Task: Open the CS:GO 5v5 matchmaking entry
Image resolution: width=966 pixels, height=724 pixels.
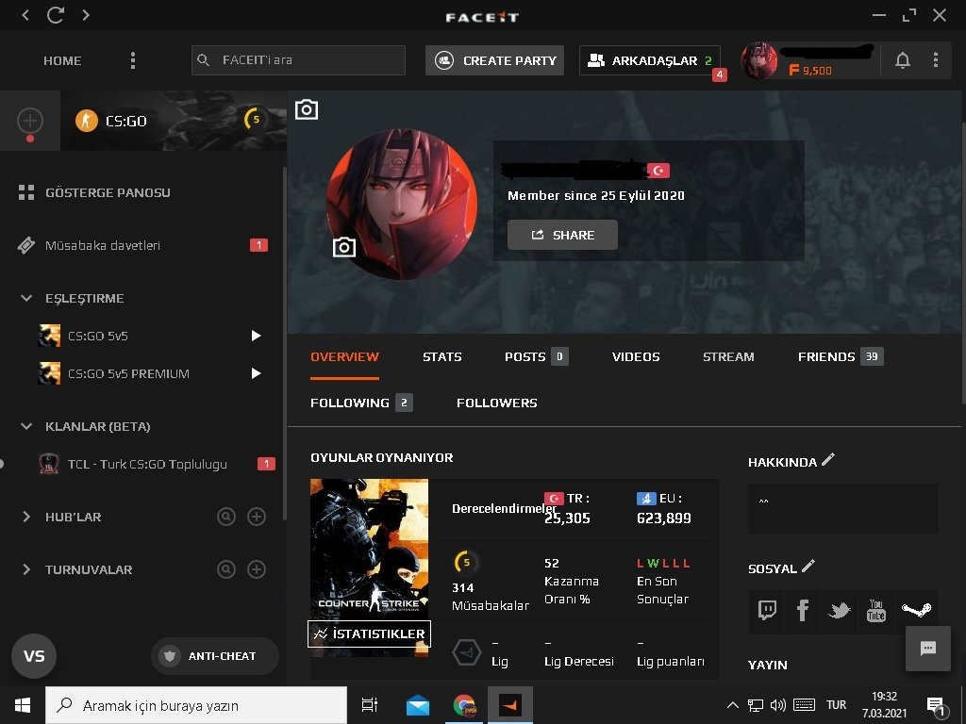Action: (x=83, y=337)
